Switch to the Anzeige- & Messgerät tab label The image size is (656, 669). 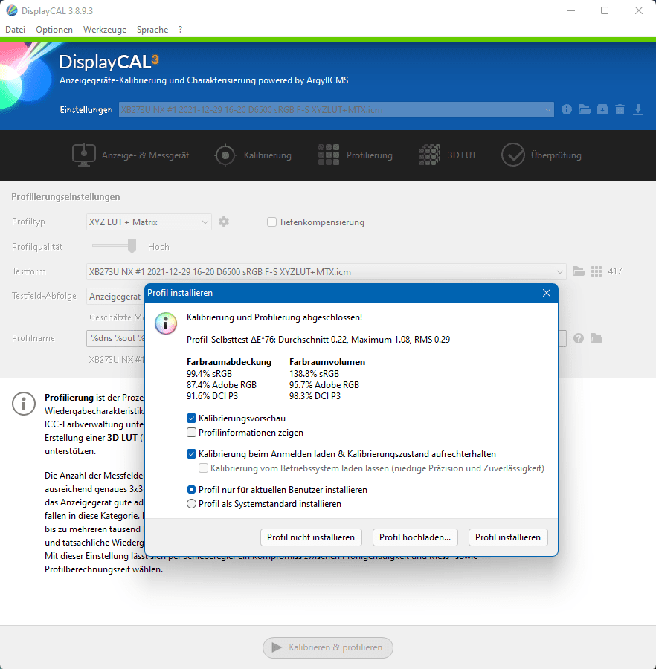[x=145, y=155]
